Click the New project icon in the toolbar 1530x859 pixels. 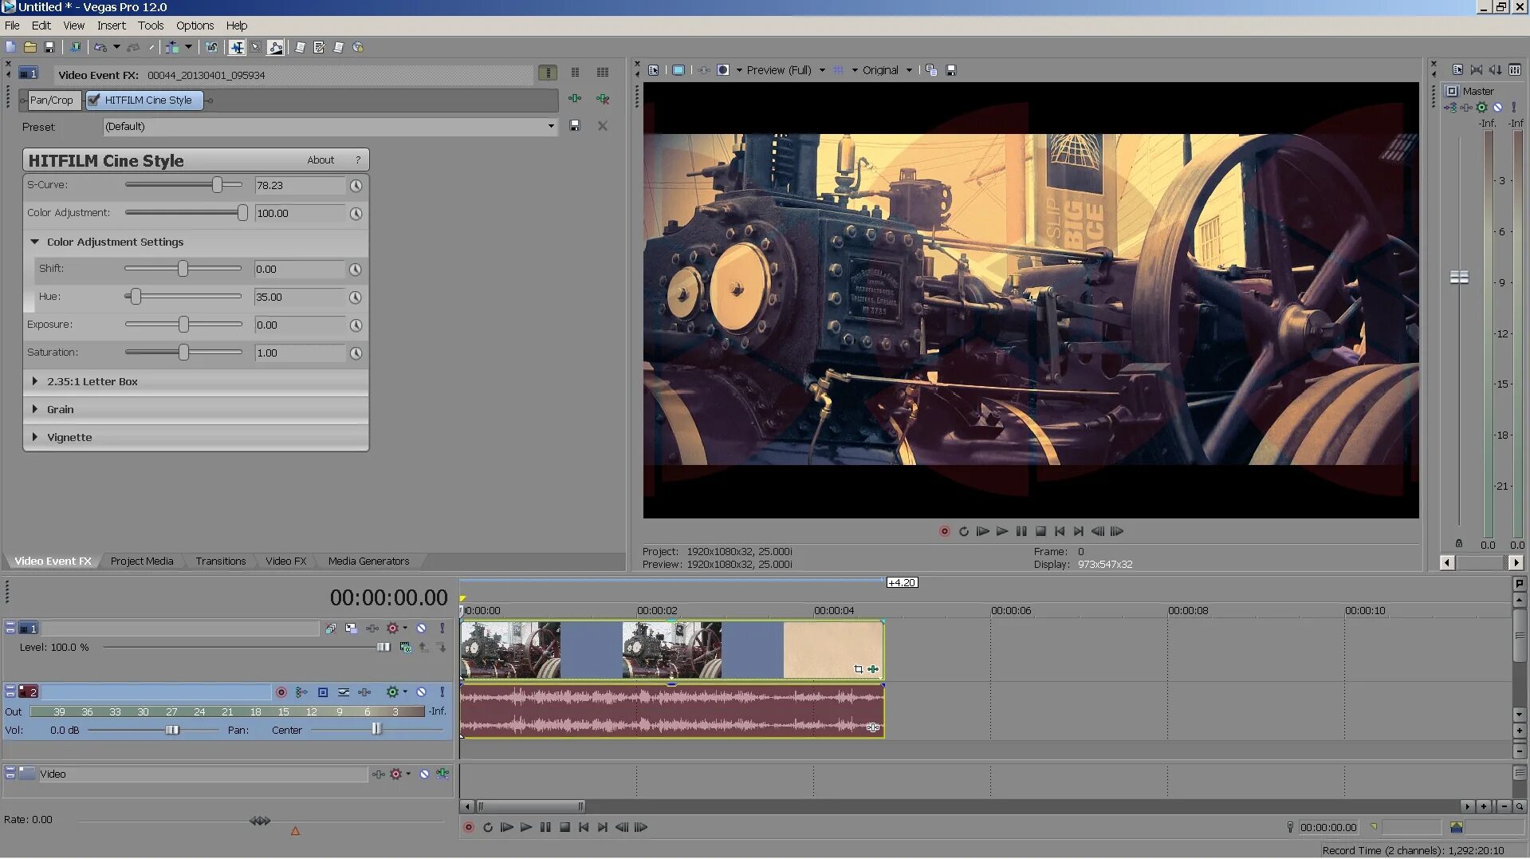point(10,47)
